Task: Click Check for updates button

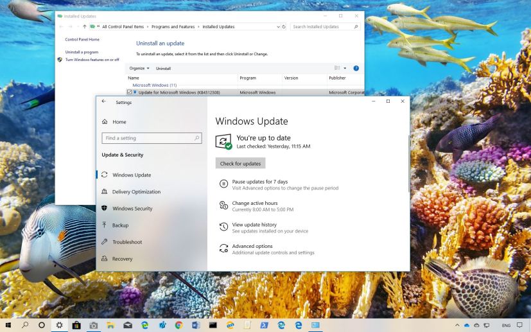Action: click(240, 163)
